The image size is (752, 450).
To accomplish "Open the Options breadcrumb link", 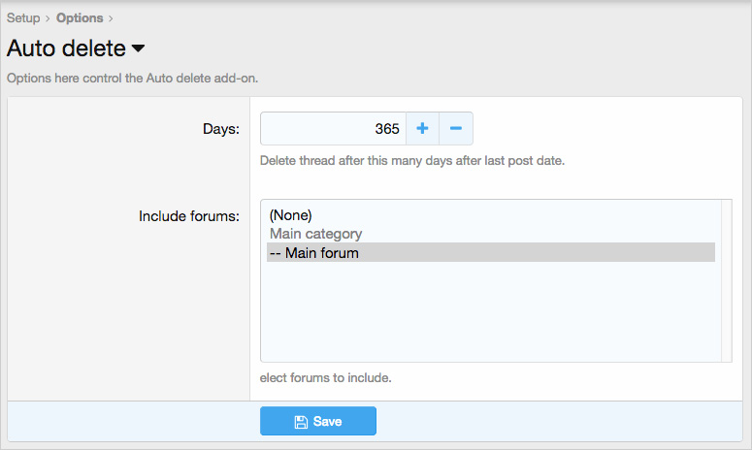I will 80,18.
